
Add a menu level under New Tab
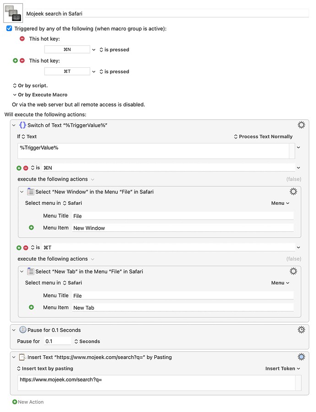(x=31, y=307)
